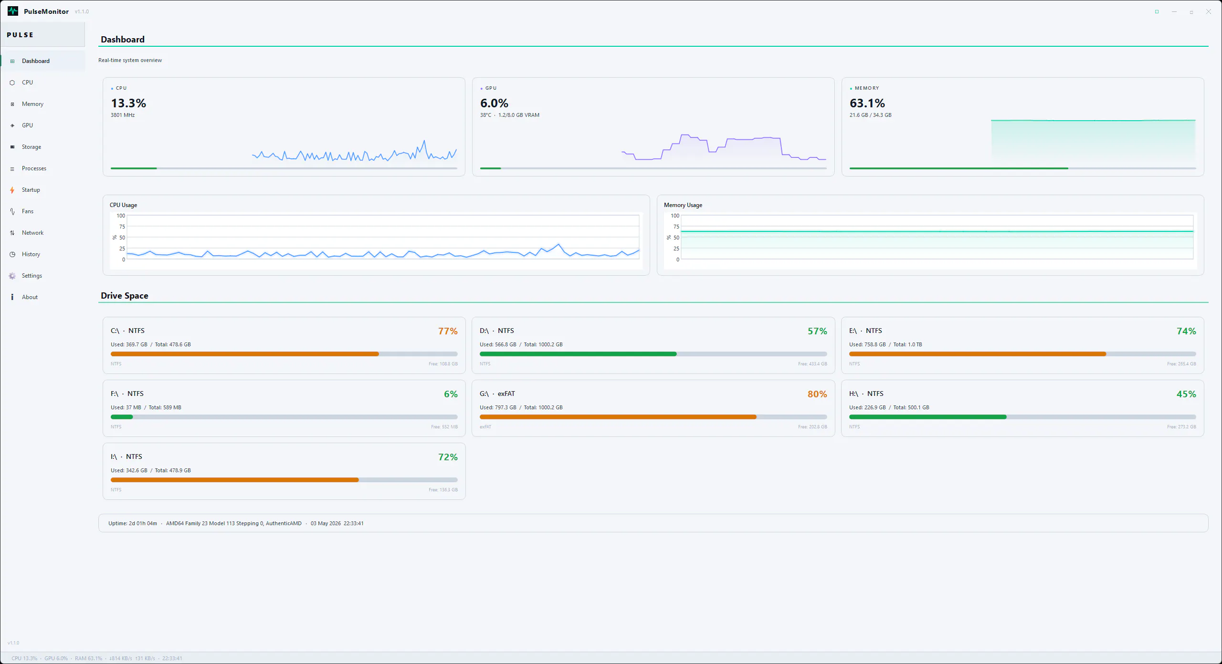Go to the Storage section label
Image resolution: width=1222 pixels, height=664 pixels.
click(x=32, y=147)
